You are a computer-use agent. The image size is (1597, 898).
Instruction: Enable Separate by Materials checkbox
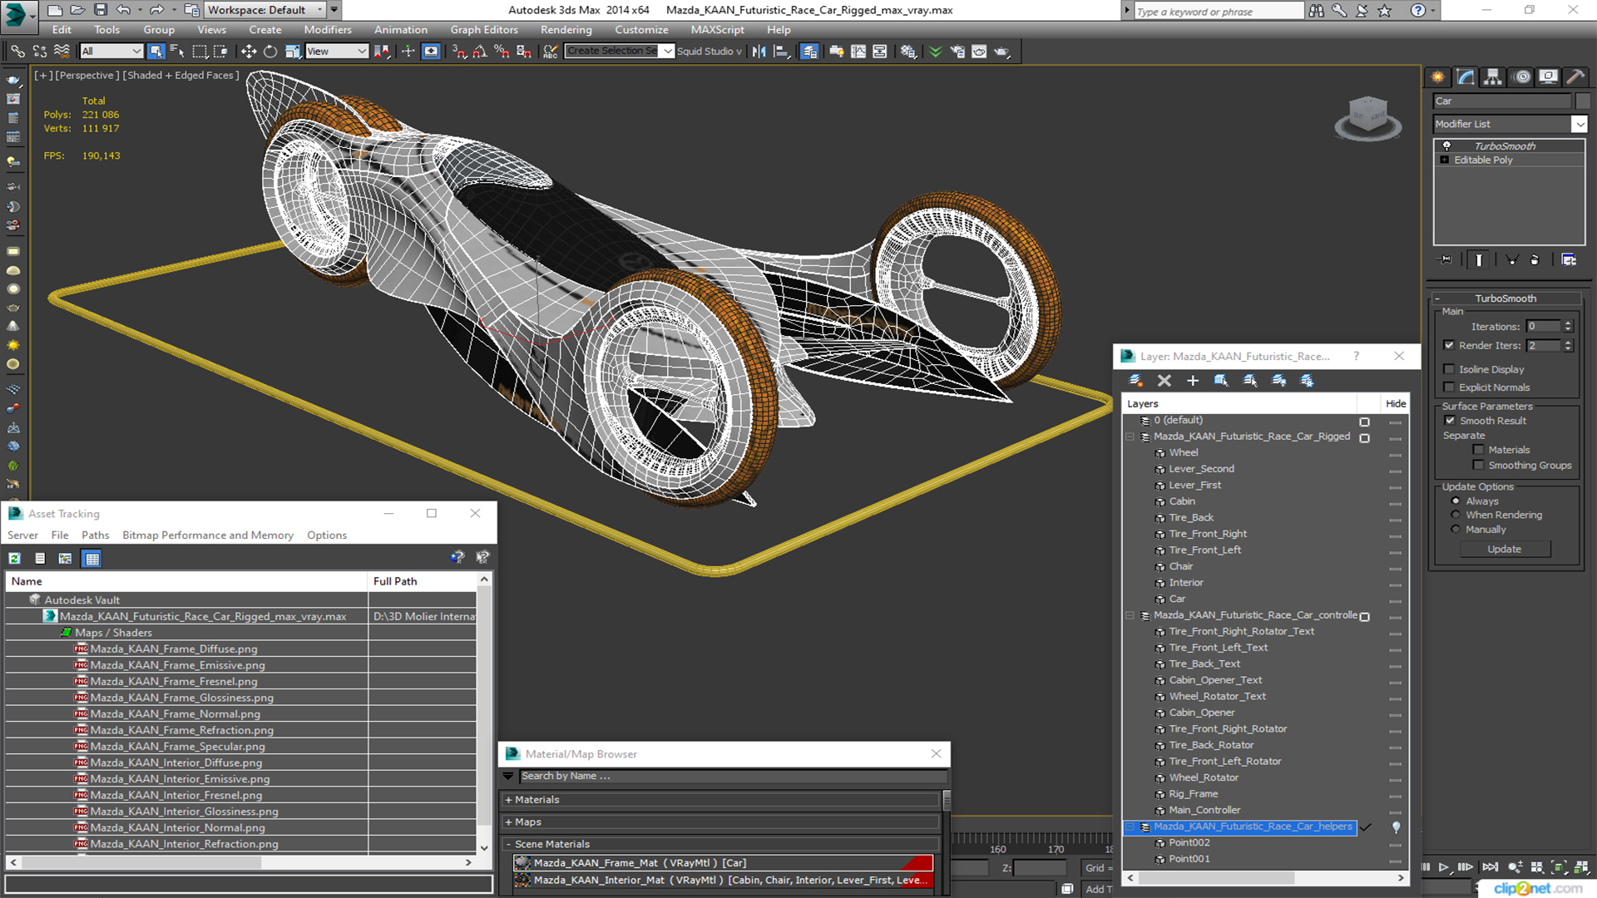click(1478, 450)
